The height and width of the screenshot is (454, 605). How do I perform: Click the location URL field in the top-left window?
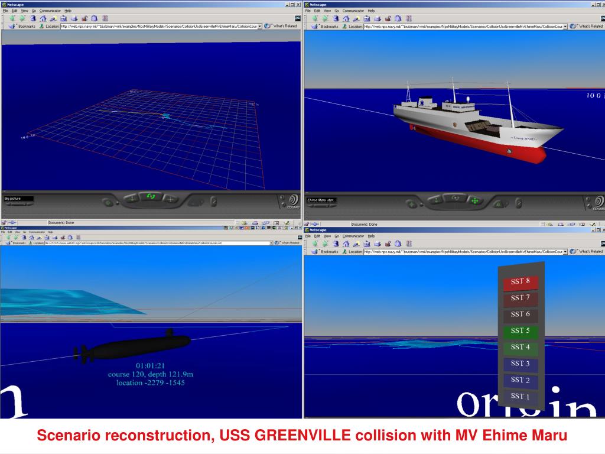point(158,26)
